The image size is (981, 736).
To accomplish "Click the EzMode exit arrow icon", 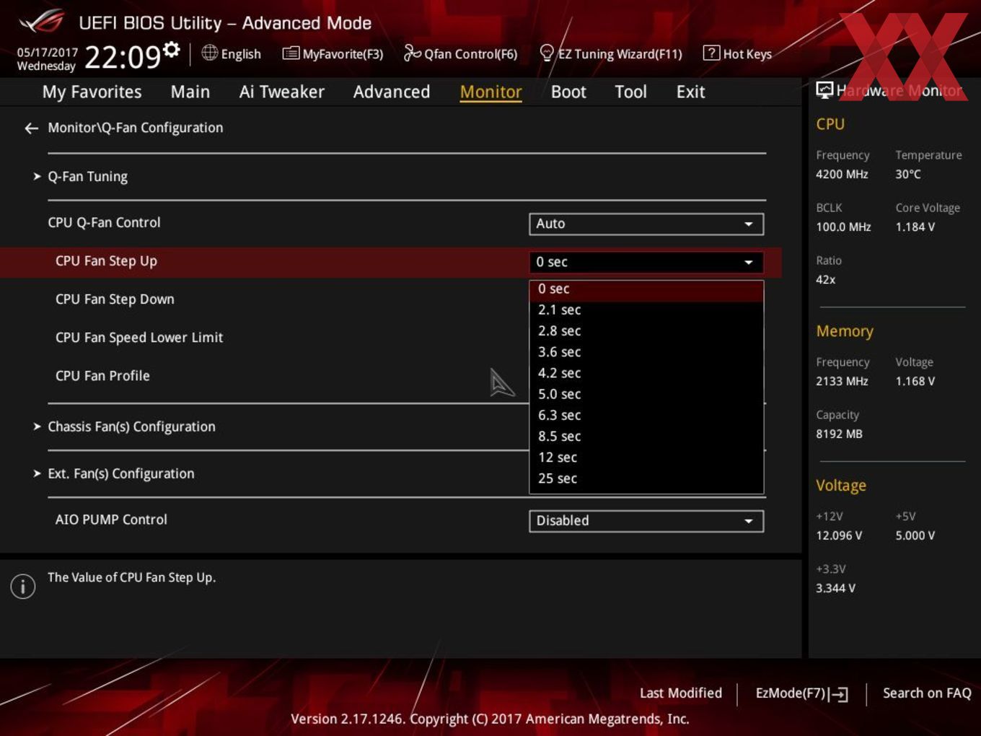I will [838, 694].
